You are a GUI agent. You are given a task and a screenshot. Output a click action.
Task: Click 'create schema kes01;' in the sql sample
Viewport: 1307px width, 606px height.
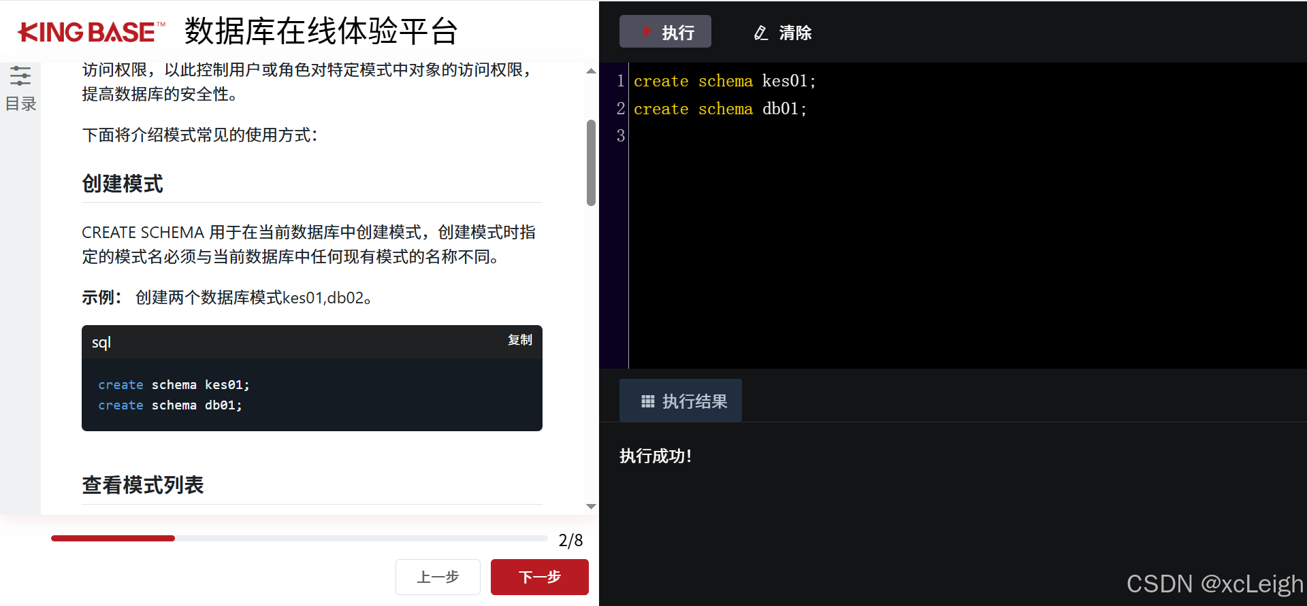click(174, 385)
